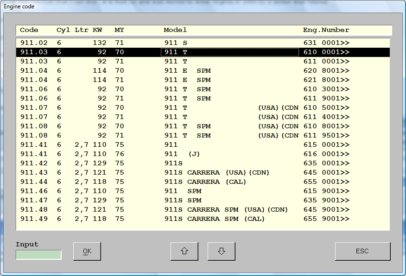Screen dimensions: 406x276
Task: Click the Engine code window title
Action: point(19,6)
